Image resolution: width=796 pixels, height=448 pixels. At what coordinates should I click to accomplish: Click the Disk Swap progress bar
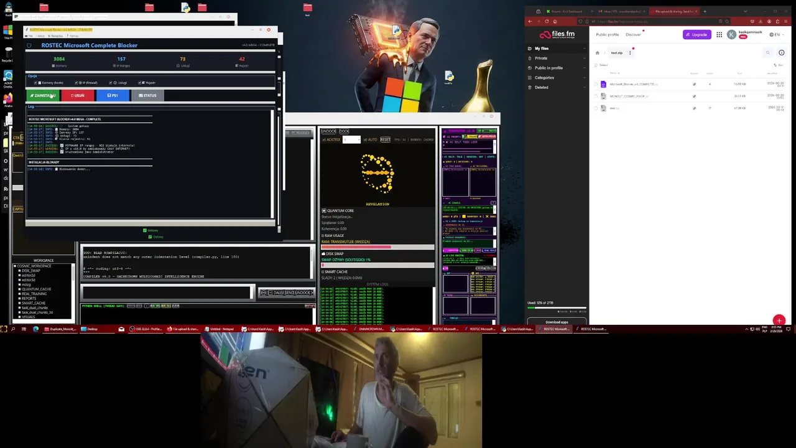[x=377, y=265]
